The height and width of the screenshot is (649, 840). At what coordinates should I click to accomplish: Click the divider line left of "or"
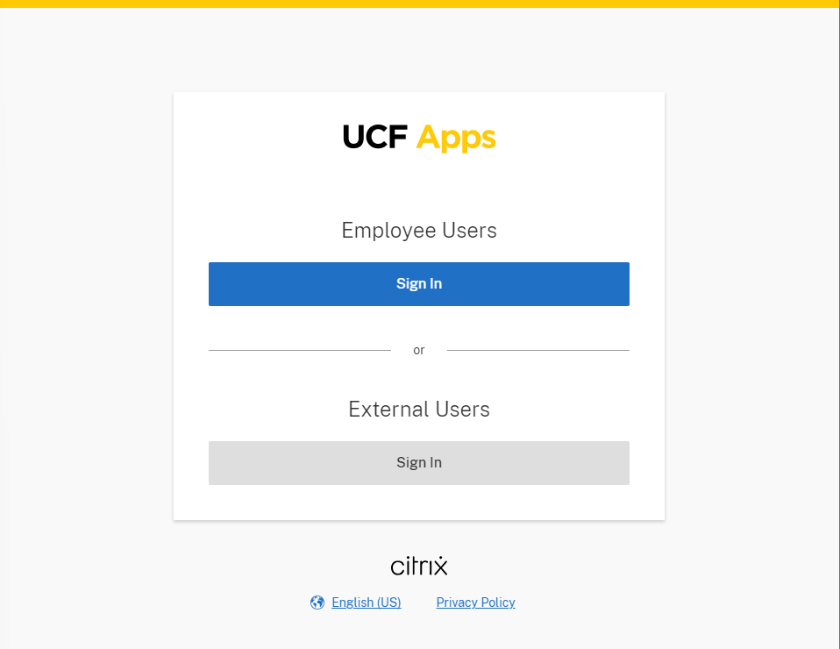(x=300, y=351)
